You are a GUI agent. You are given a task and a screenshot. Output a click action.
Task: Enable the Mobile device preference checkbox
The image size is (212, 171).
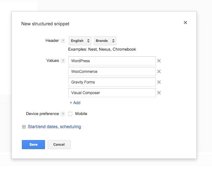(70, 114)
